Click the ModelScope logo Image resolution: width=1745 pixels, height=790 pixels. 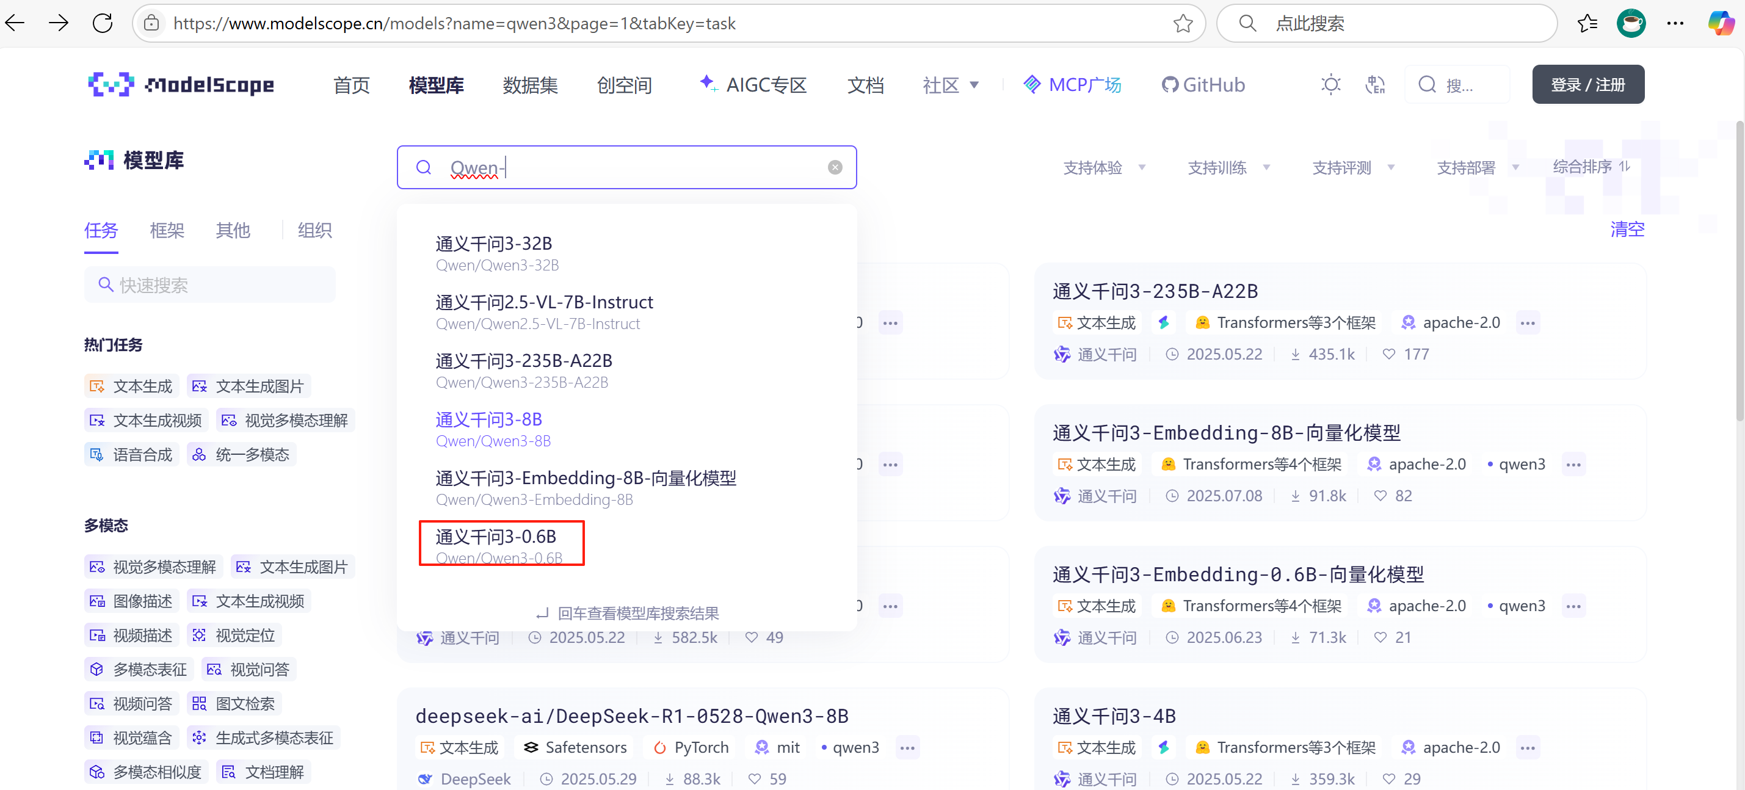coord(181,85)
